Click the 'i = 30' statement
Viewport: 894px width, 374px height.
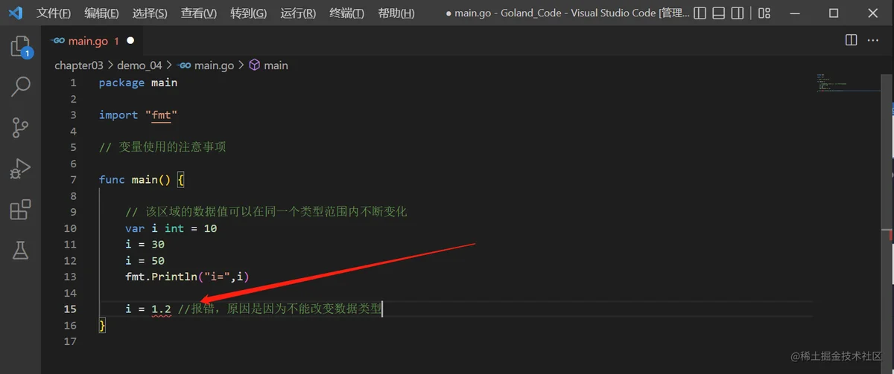tap(145, 245)
